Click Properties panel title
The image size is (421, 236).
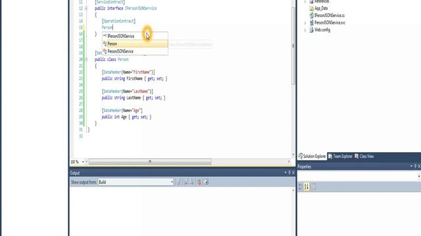pyautogui.click(x=304, y=167)
